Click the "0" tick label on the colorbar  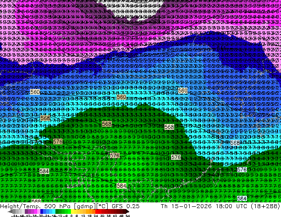tap(71, 216)
